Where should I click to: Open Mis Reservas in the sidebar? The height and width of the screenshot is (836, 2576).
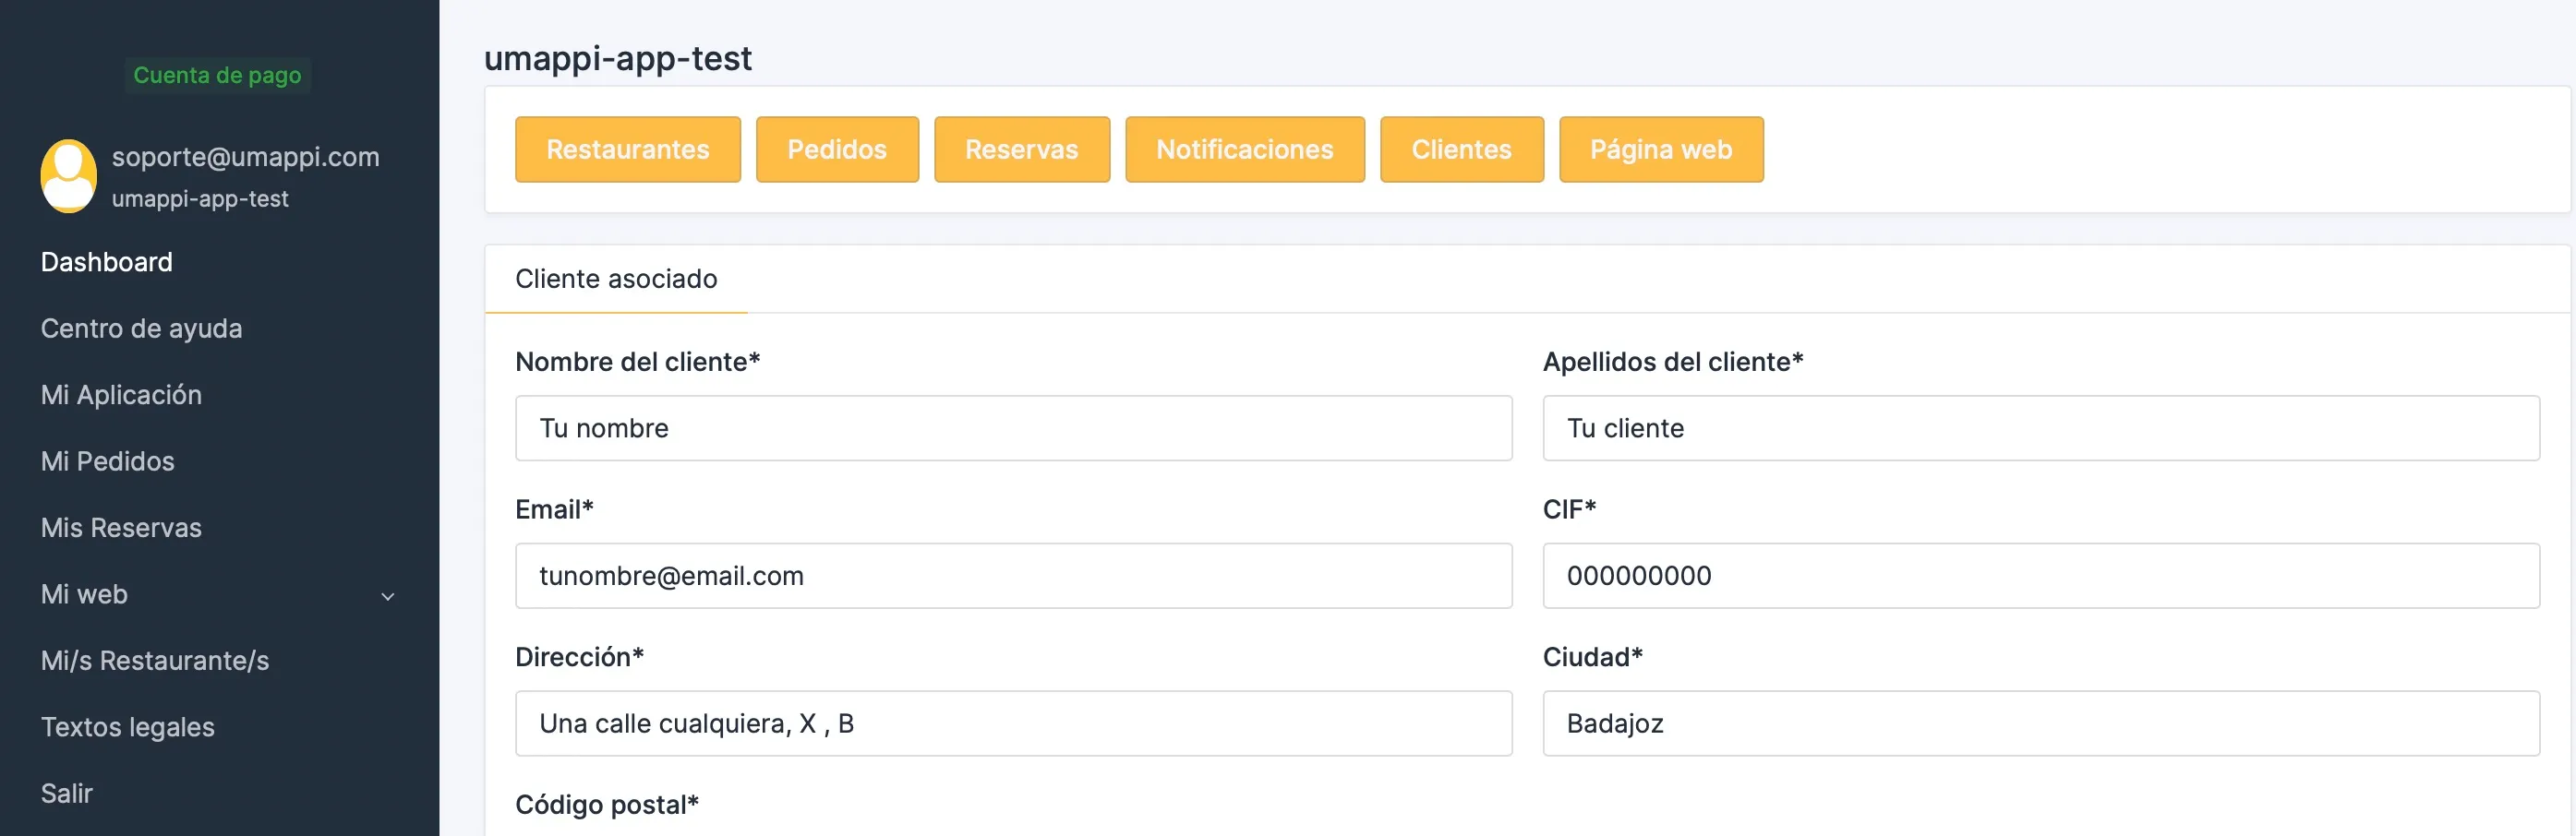[121, 528]
